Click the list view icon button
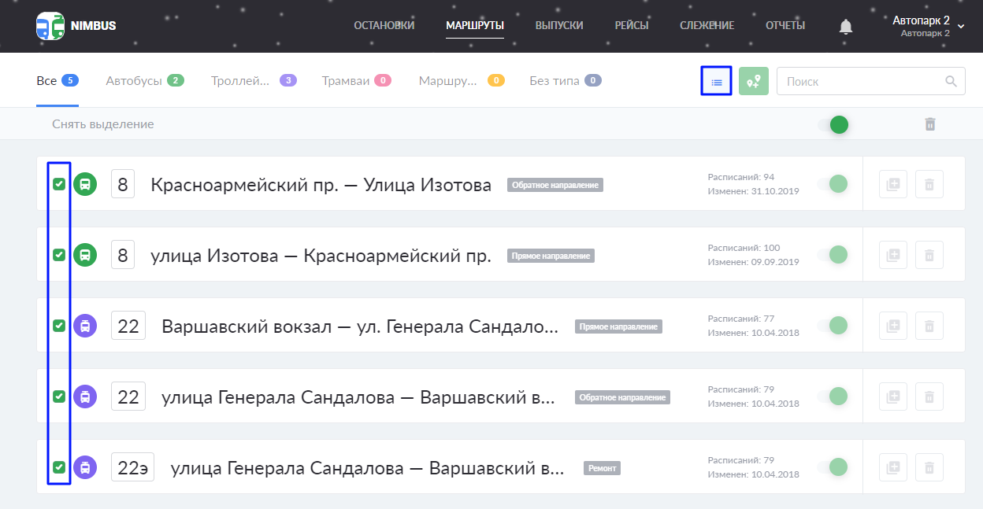Image resolution: width=983 pixels, height=509 pixels. pyautogui.click(x=716, y=81)
